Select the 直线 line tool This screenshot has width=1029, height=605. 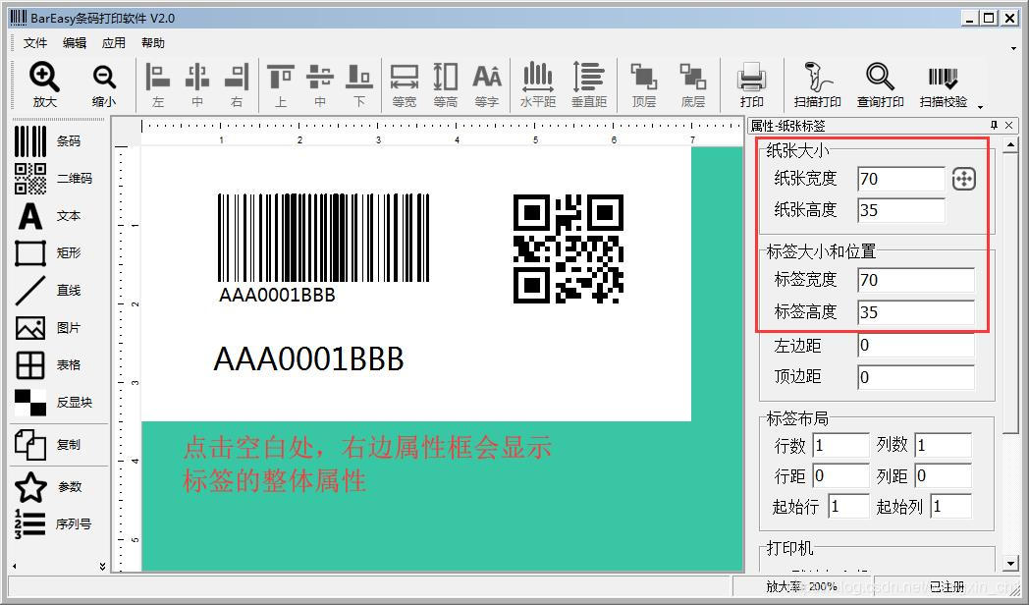pyautogui.click(x=48, y=290)
